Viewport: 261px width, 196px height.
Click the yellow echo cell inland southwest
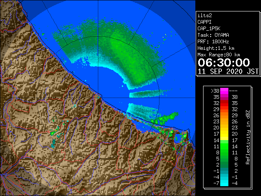pos(53,134)
